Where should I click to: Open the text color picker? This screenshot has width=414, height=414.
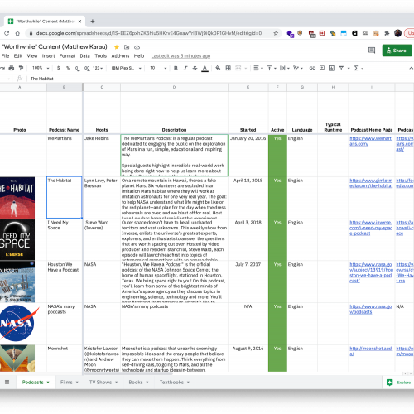(205, 68)
